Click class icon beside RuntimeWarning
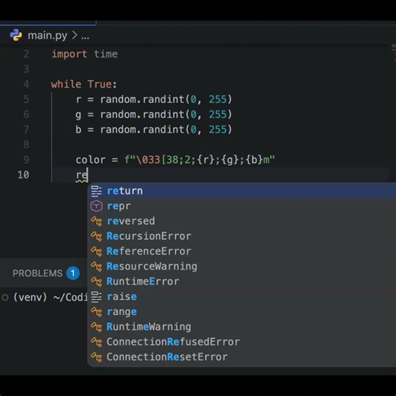396x396 pixels. click(97, 327)
